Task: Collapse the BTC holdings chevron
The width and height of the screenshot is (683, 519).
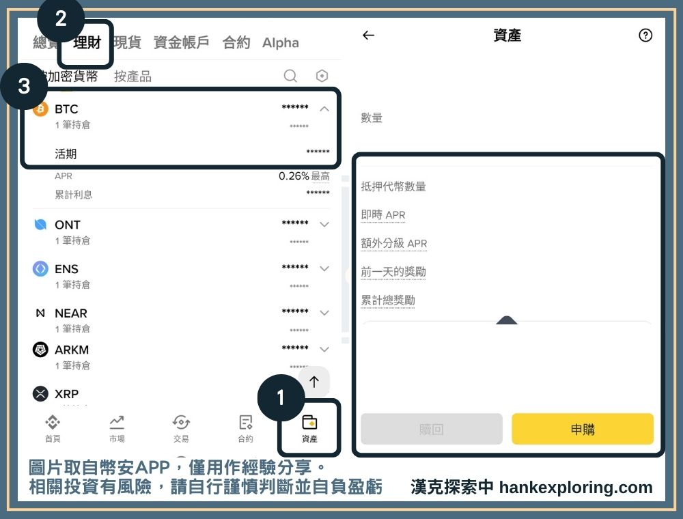Action: (324, 108)
